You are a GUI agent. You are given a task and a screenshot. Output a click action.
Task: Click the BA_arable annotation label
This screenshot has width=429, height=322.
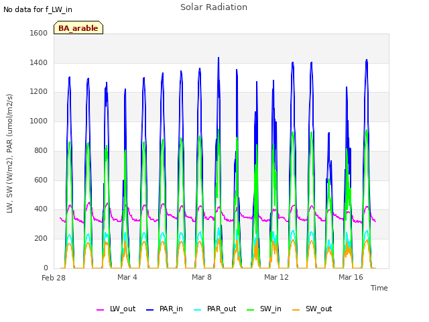78,28
